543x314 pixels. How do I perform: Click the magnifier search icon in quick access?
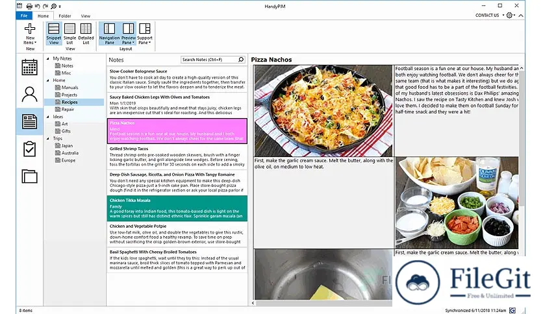coord(53,6)
